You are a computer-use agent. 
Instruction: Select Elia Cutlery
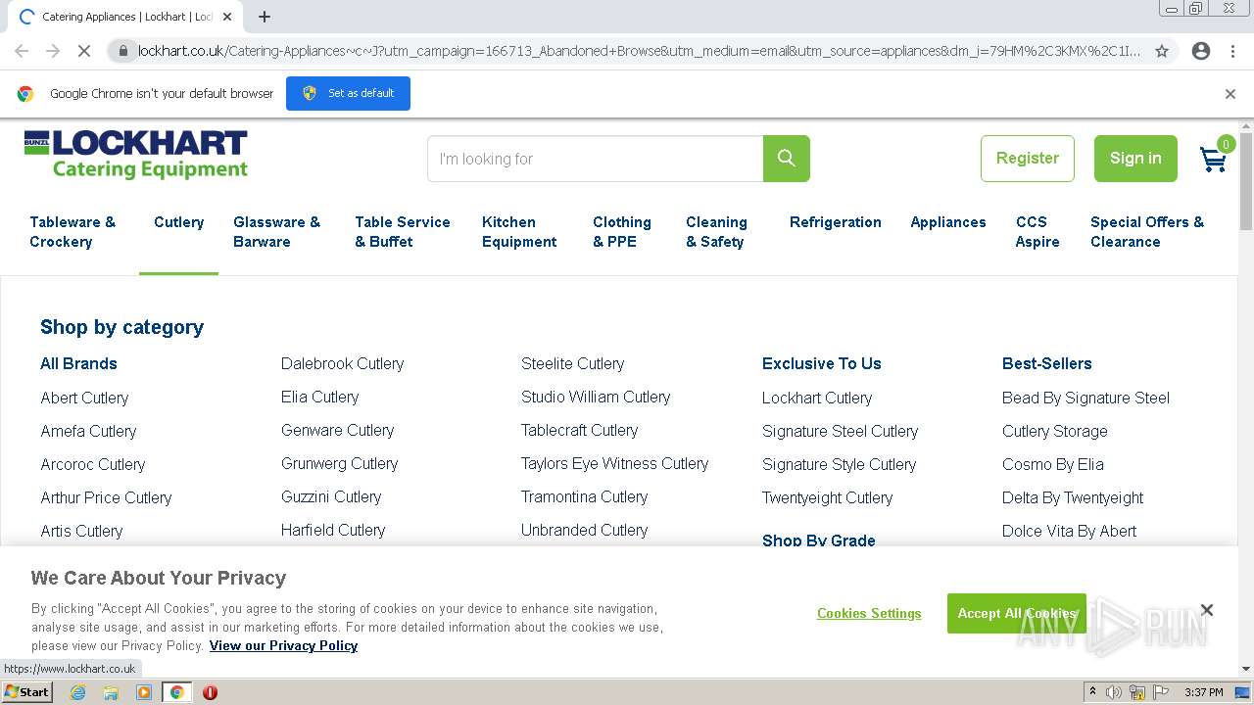(x=319, y=397)
